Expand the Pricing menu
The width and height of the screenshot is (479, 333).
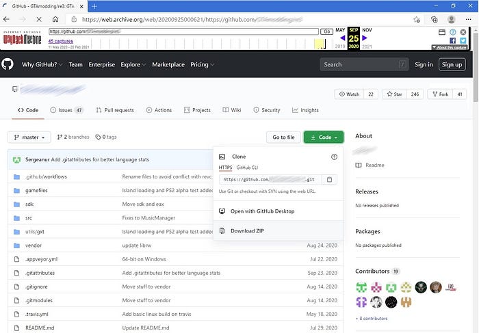pos(202,65)
